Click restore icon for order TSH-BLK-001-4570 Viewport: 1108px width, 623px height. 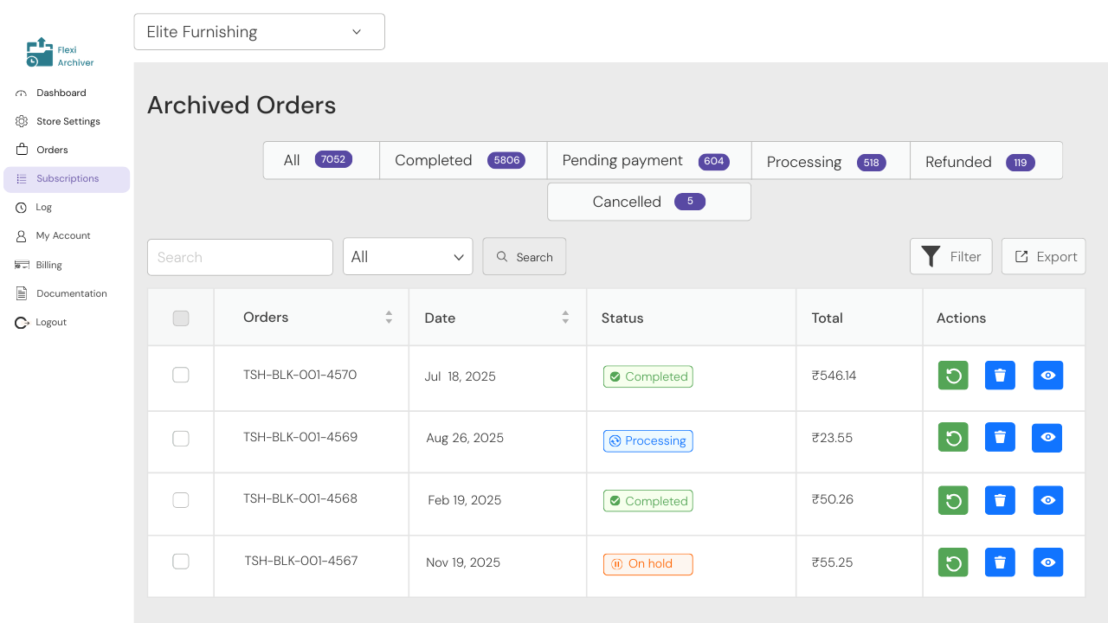click(x=953, y=376)
